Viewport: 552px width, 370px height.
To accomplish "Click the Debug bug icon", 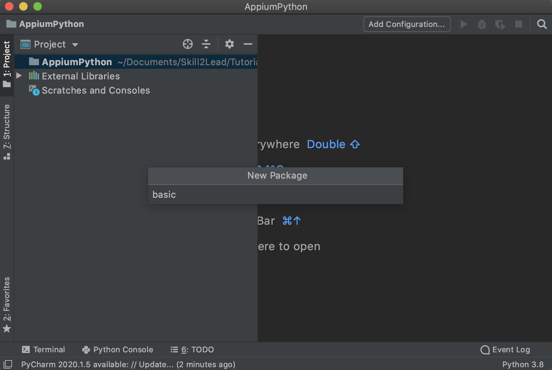I will [x=482, y=24].
